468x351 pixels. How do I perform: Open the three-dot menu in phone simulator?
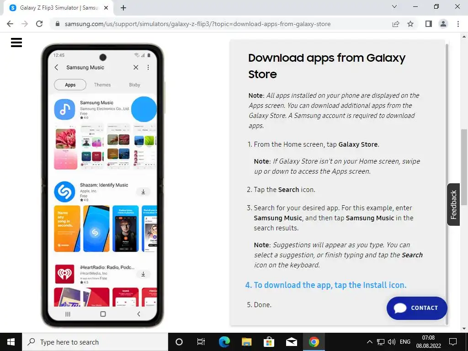(148, 68)
